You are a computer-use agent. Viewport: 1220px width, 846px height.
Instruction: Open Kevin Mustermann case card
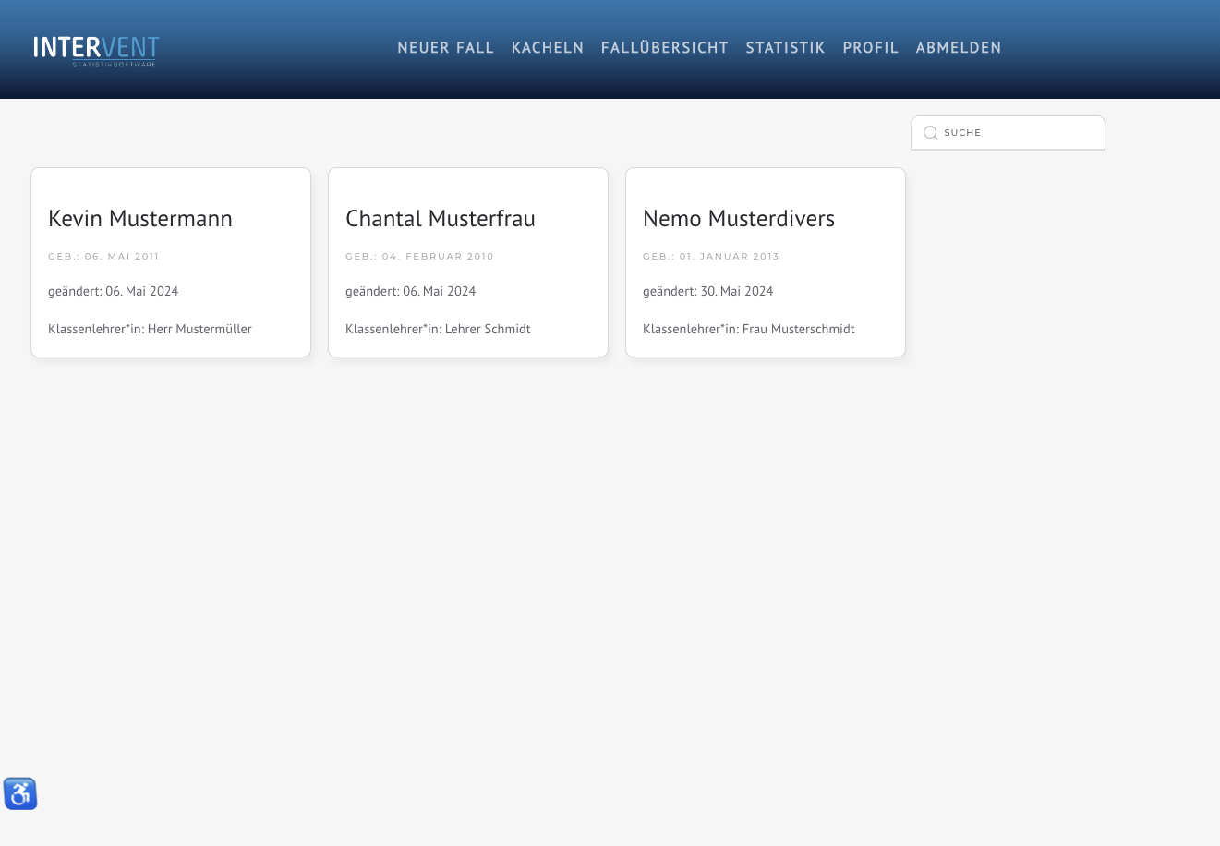click(x=171, y=262)
